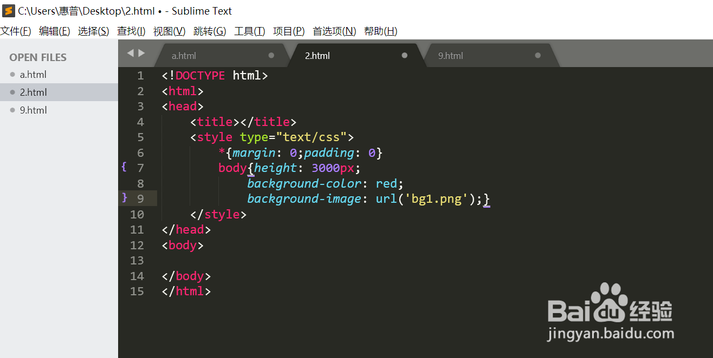Switch to the a.html tab
This screenshot has height=358, width=713.
click(222, 56)
